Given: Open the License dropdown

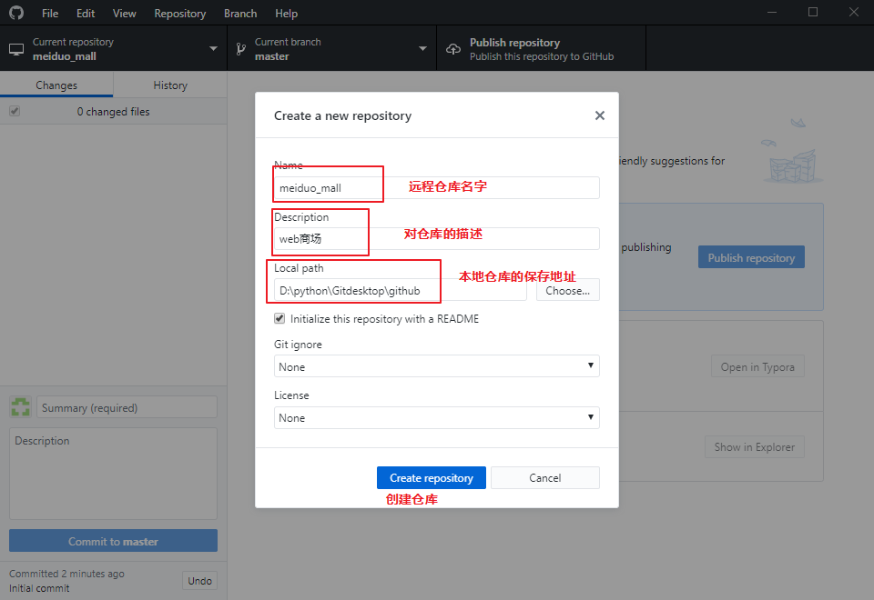Looking at the screenshot, I should [x=436, y=417].
